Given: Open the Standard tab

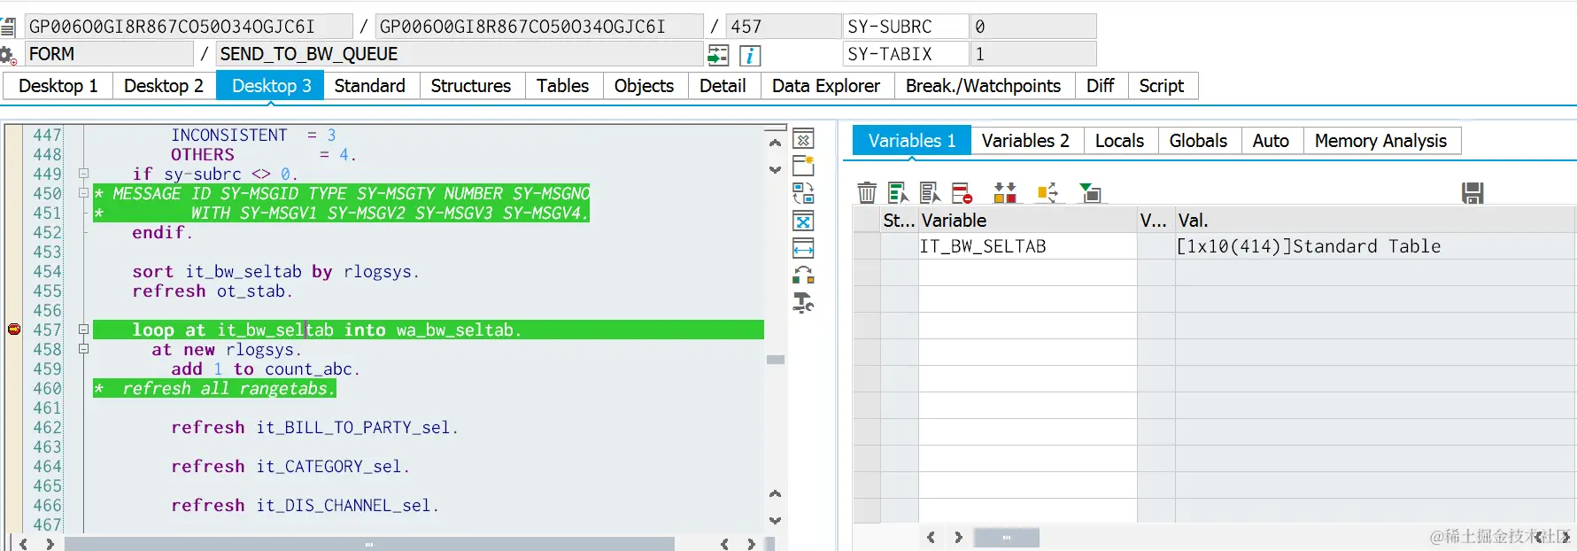Looking at the screenshot, I should [370, 86].
